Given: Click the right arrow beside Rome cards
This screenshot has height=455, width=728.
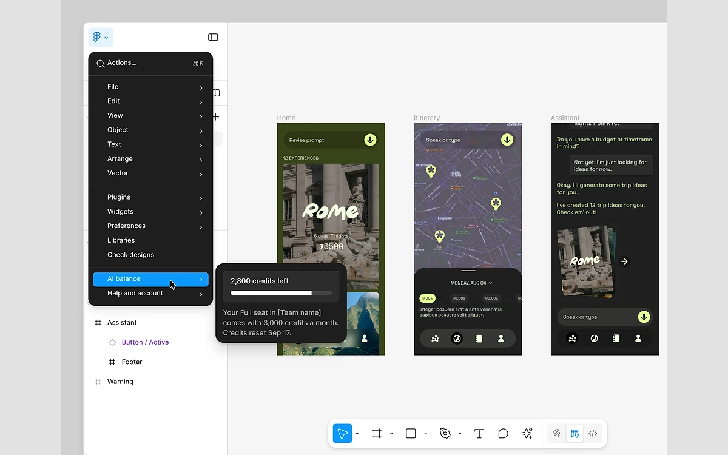Looking at the screenshot, I should coord(624,261).
